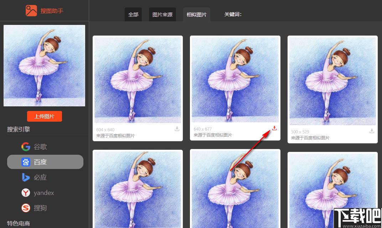Viewport: 382px width, 228px height.
Task: Switch to the 图片来源 tab
Action: coord(162,14)
